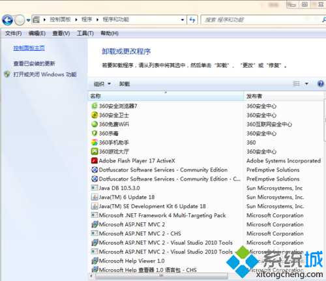Maximize the window
The height and width of the screenshot is (281, 326).
coord(305,5)
